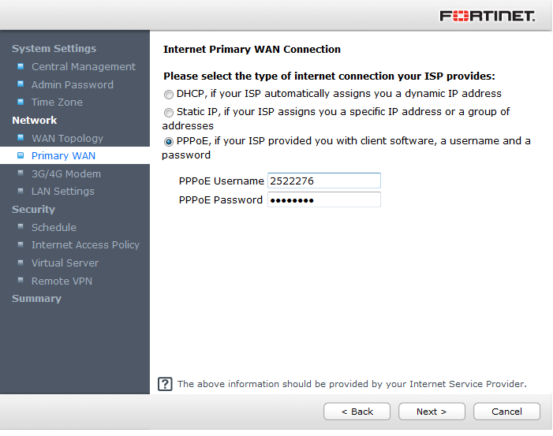Open the Remote VPN section
This screenshot has width=553, height=436.
(x=62, y=281)
